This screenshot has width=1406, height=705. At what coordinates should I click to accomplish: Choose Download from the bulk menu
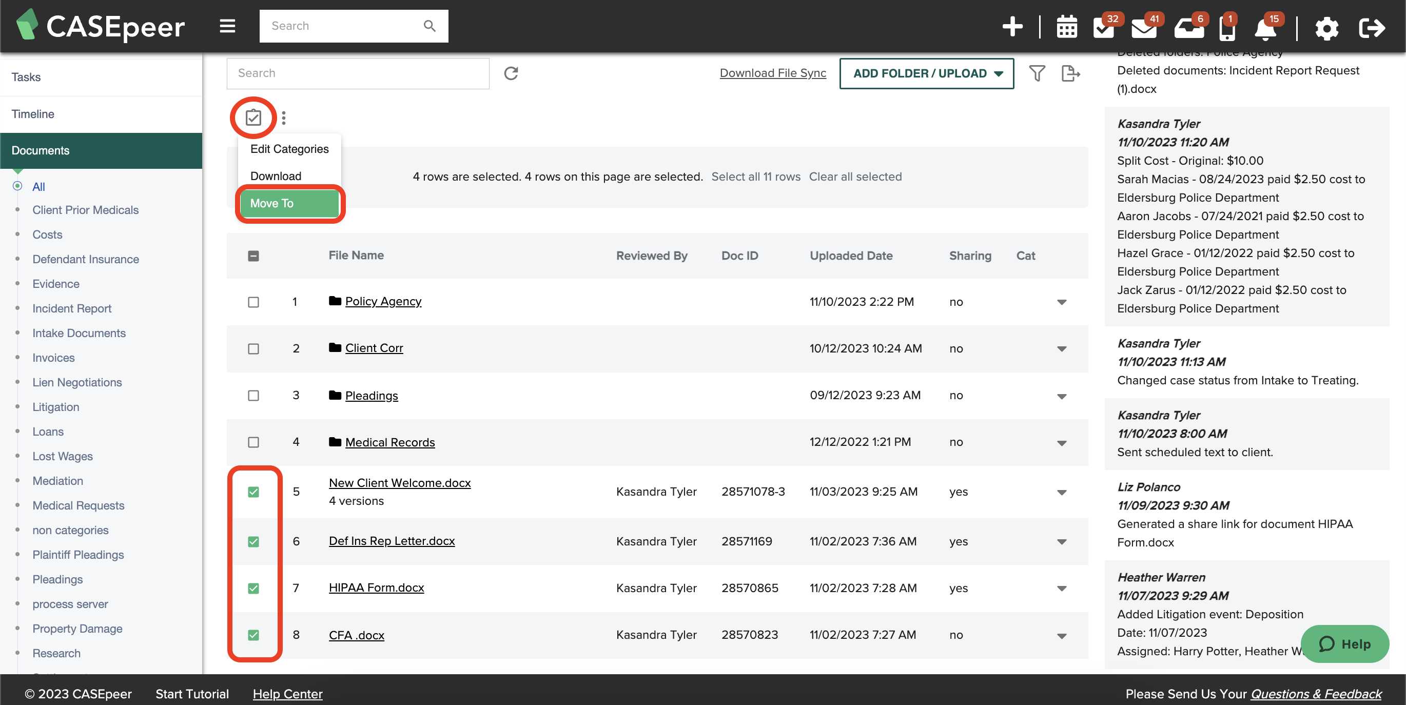289,175
